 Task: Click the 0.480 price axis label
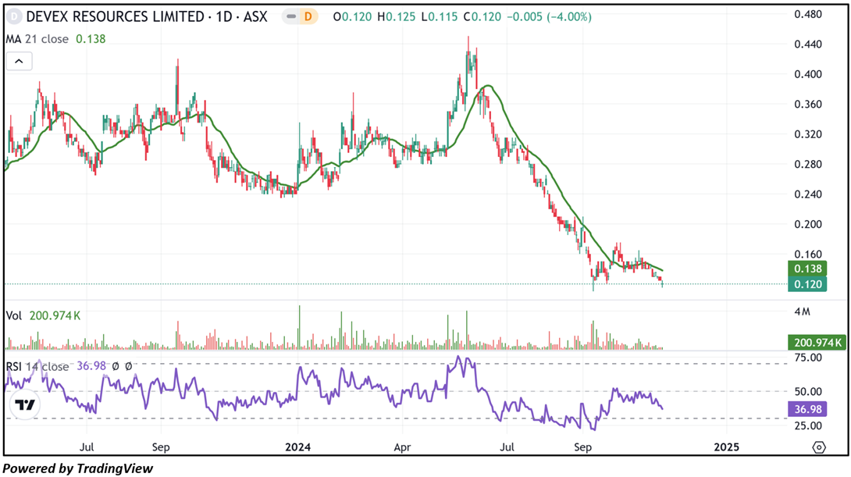808,15
